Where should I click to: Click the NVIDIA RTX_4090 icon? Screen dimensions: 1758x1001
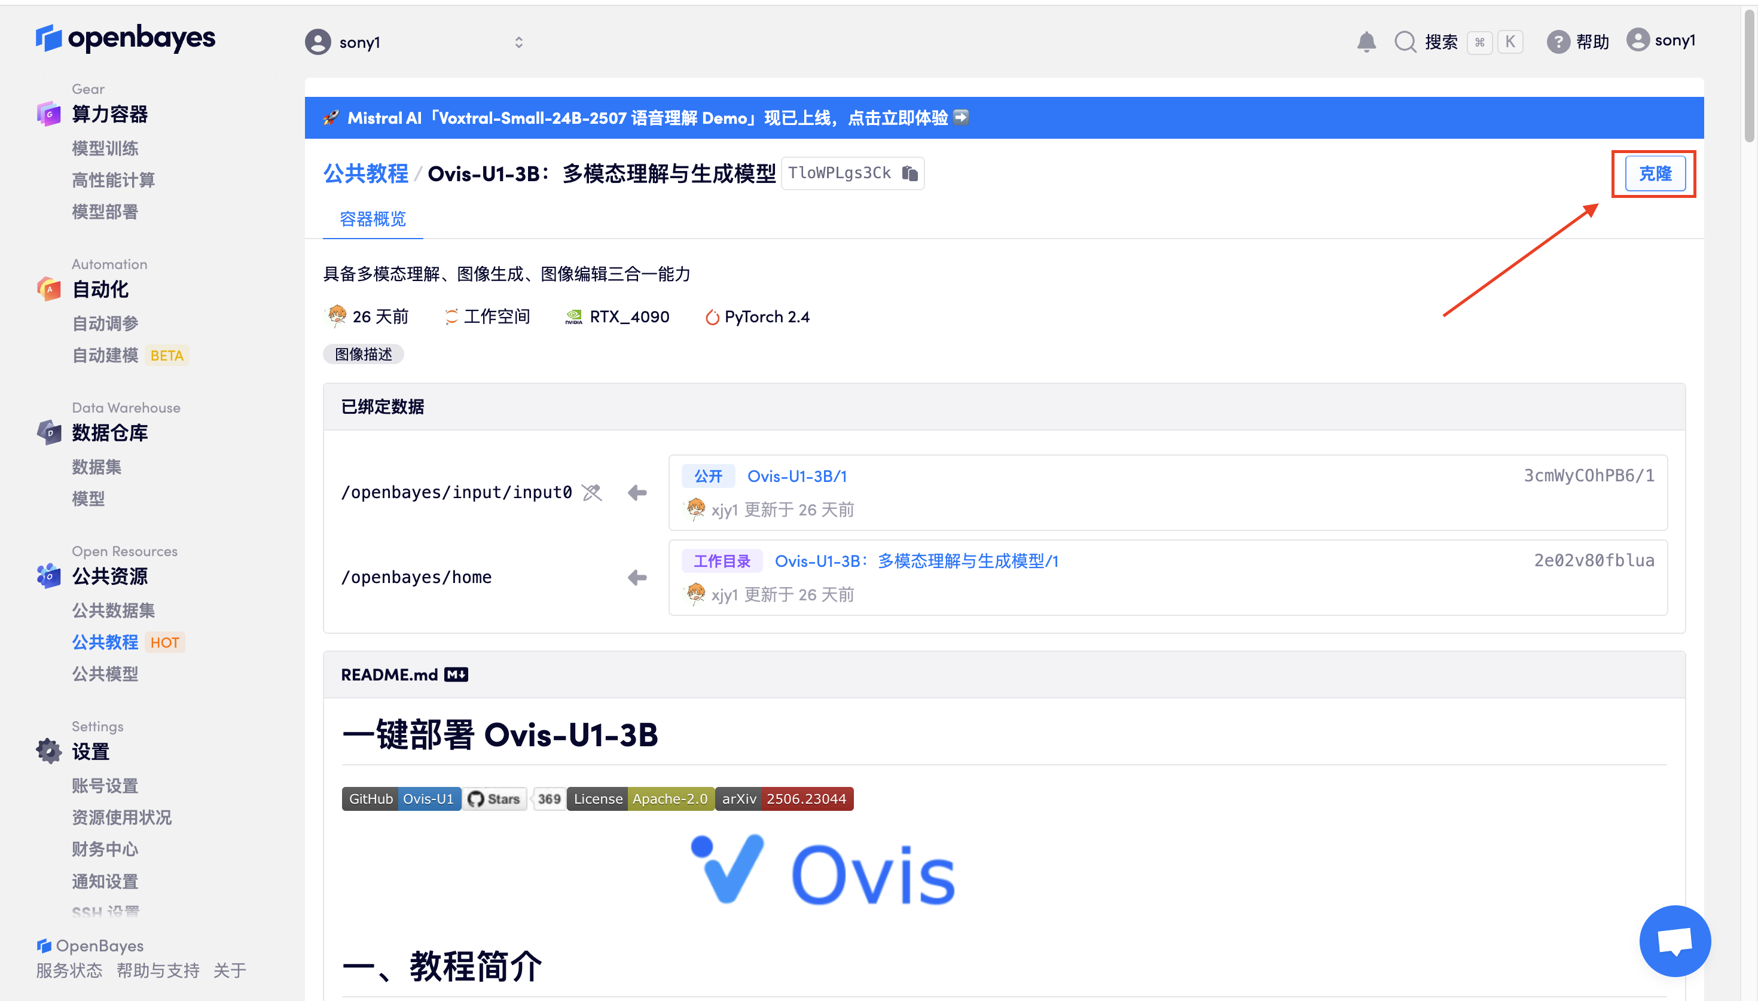pos(573,317)
